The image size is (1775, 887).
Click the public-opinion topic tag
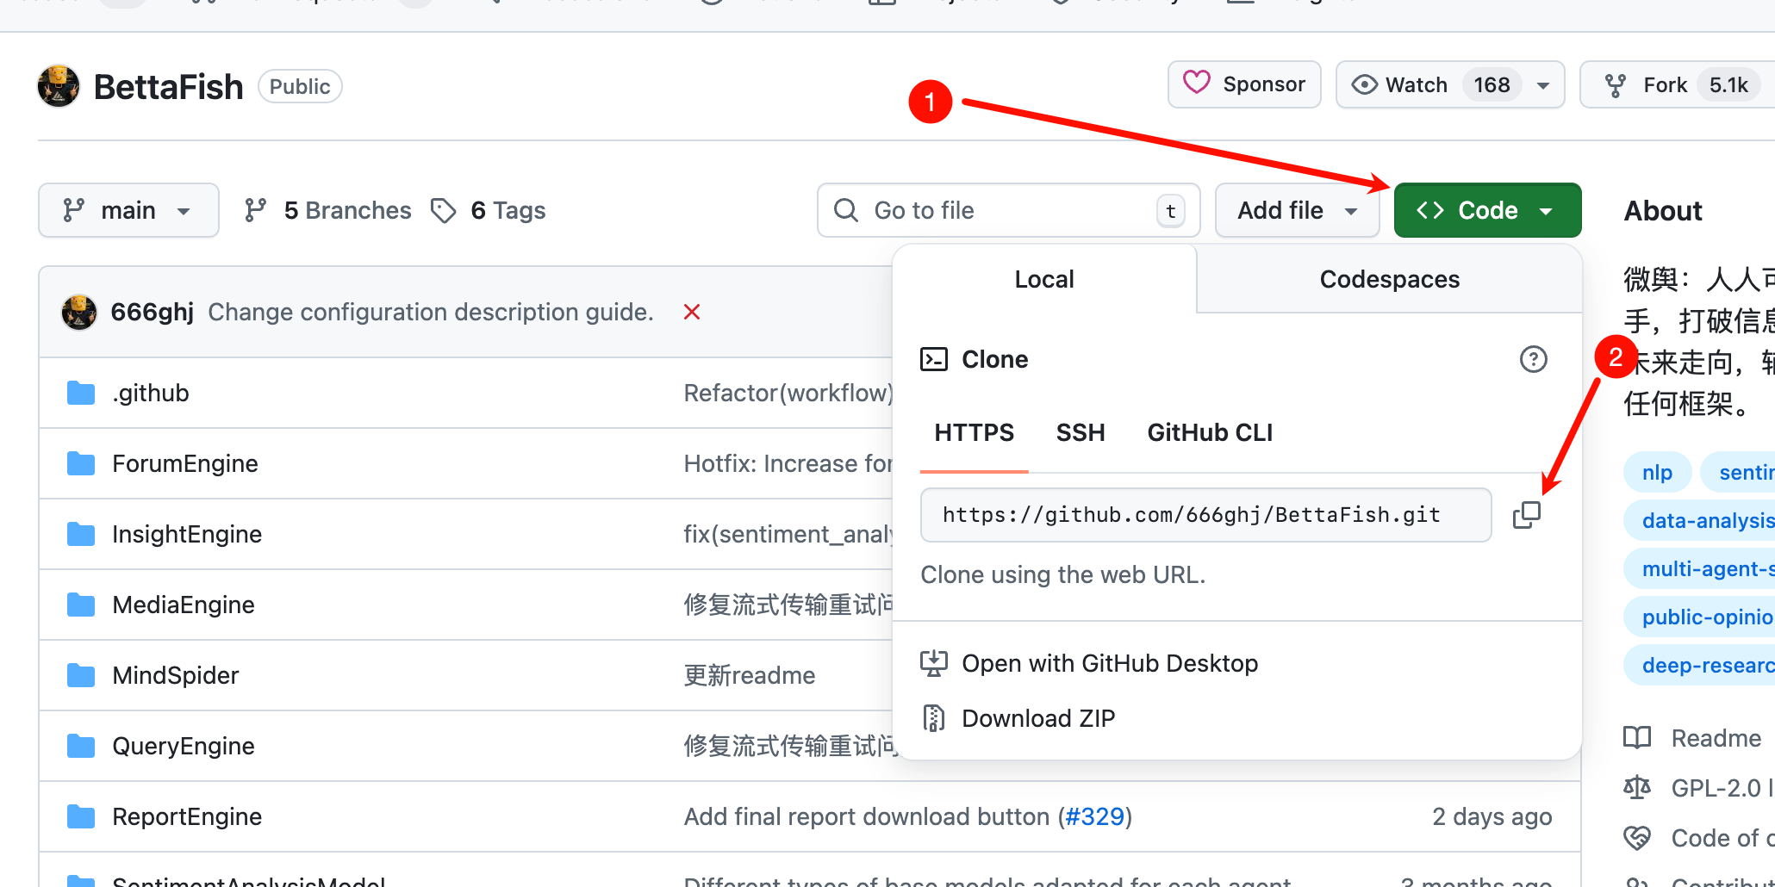1700,617
